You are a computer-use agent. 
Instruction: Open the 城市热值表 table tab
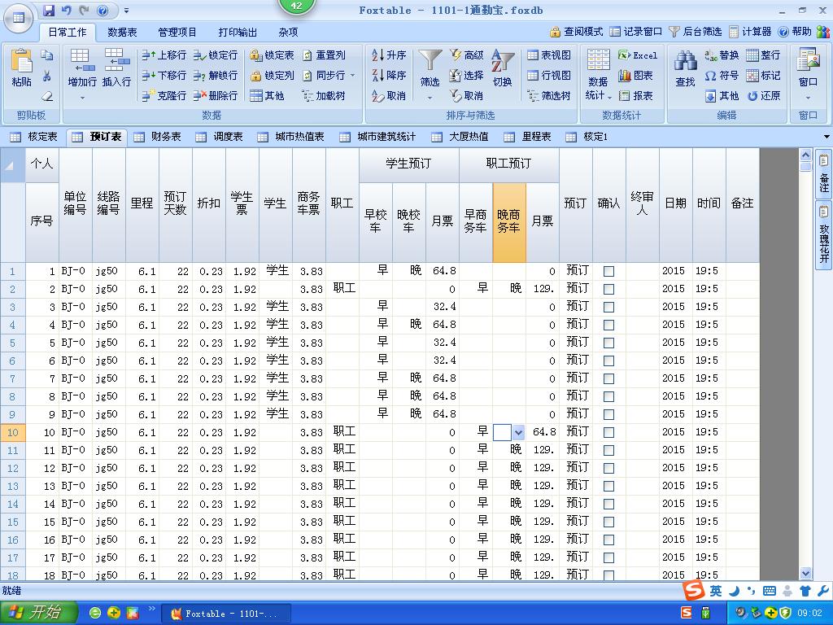coord(291,137)
